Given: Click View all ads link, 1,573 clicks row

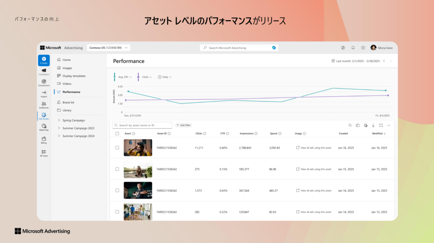Looking at the screenshot, I should 314,190.
